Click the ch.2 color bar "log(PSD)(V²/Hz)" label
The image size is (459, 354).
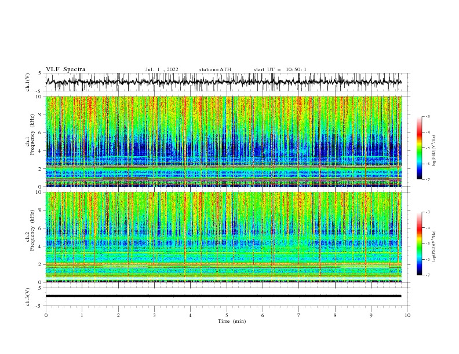[x=434, y=246]
